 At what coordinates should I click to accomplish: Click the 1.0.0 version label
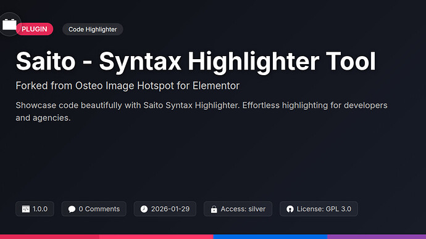40,209
